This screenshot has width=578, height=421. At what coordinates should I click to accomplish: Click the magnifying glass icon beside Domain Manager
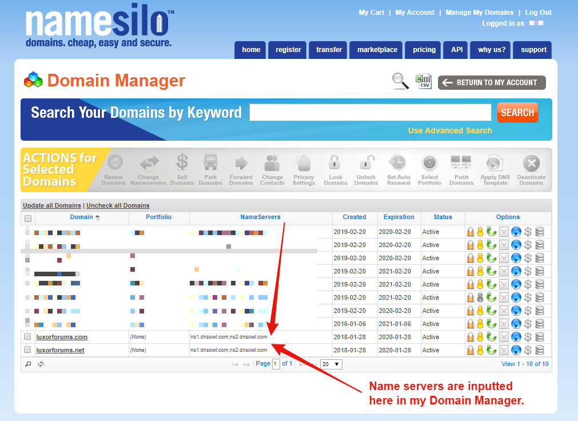400,81
